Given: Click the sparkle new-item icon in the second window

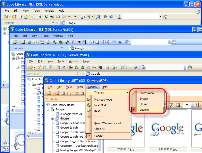Looking at the screenshot, I should [x=35, y=42].
